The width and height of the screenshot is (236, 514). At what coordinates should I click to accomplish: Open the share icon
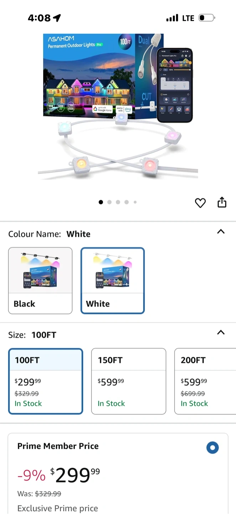click(x=222, y=202)
